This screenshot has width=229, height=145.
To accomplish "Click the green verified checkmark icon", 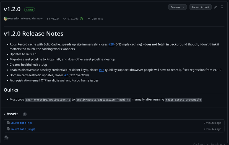I will [81, 19].
